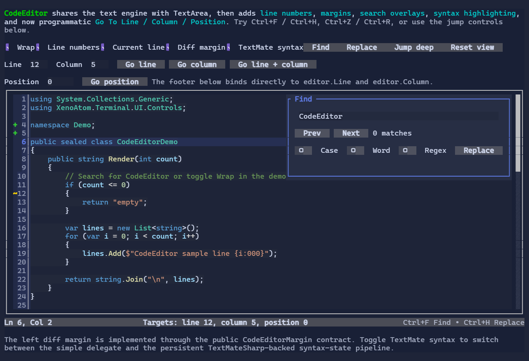Click the Go line button
This screenshot has height=361, width=529.
coord(141,64)
